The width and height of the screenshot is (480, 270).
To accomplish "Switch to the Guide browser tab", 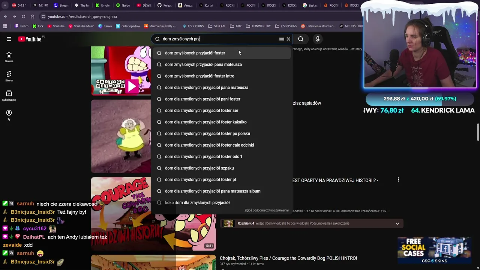I will coord(123,5).
